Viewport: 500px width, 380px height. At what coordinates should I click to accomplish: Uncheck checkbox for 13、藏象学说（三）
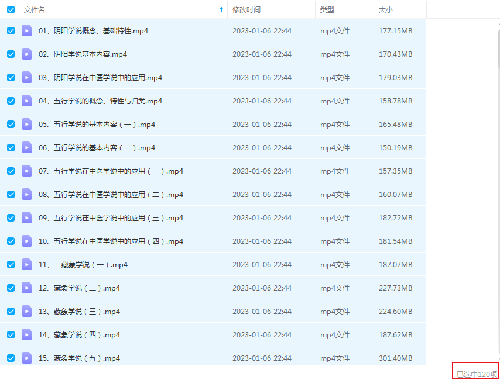pos(11,311)
